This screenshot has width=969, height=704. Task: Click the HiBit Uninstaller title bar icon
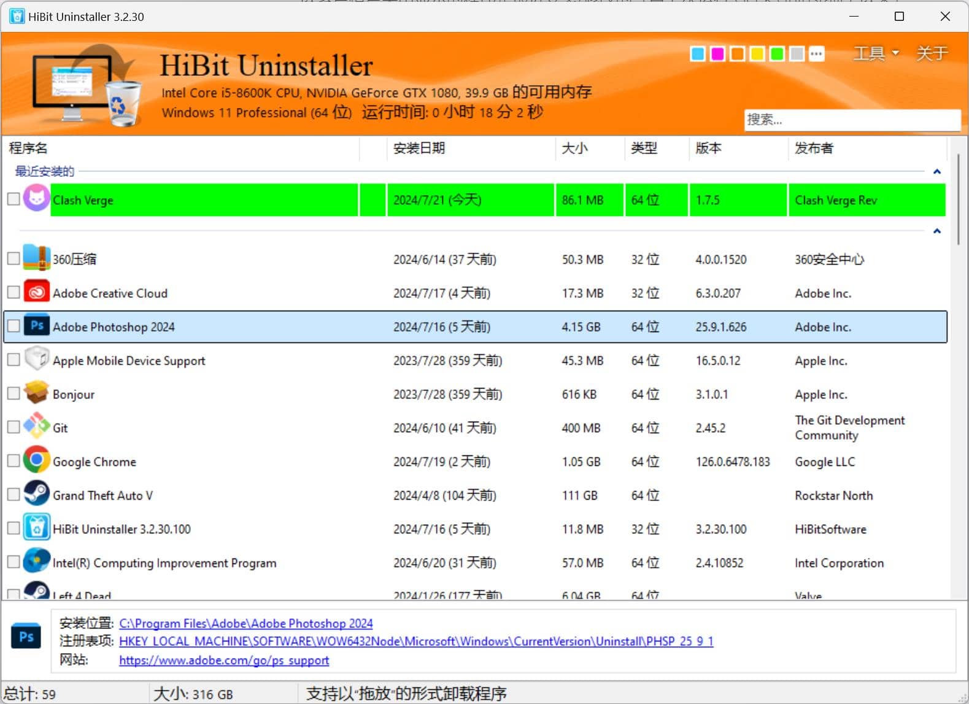[17, 16]
